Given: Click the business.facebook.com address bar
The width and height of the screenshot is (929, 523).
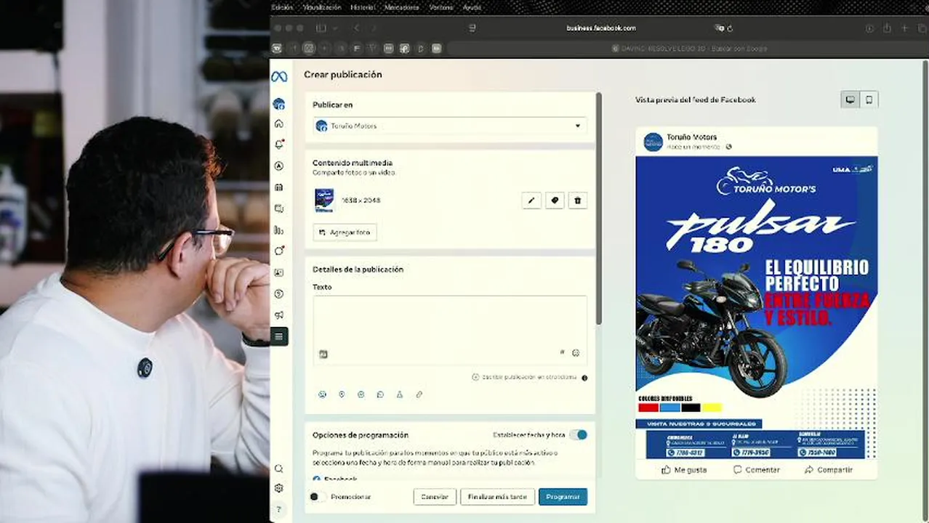Looking at the screenshot, I should click(x=601, y=28).
